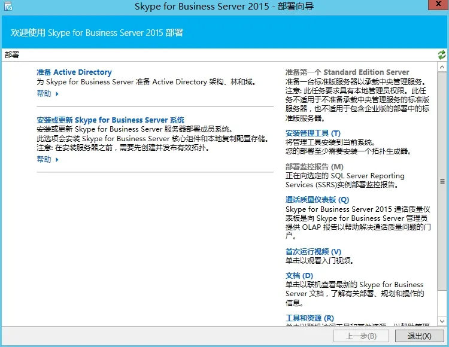The image size is (449, 347).
Task: Click 部署监控报告 (M) heading
Action: coord(314,167)
